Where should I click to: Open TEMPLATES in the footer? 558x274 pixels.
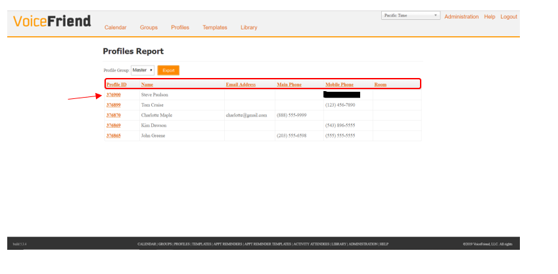click(x=202, y=245)
